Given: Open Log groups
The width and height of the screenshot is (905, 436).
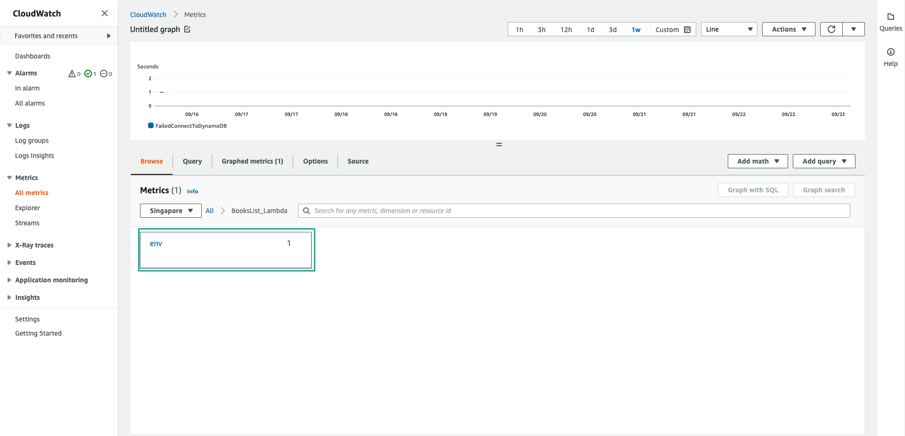Looking at the screenshot, I should pos(32,140).
